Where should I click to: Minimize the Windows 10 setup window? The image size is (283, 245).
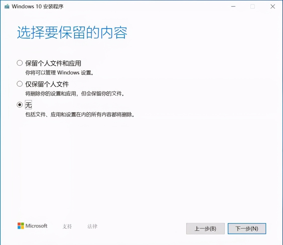(233, 6)
